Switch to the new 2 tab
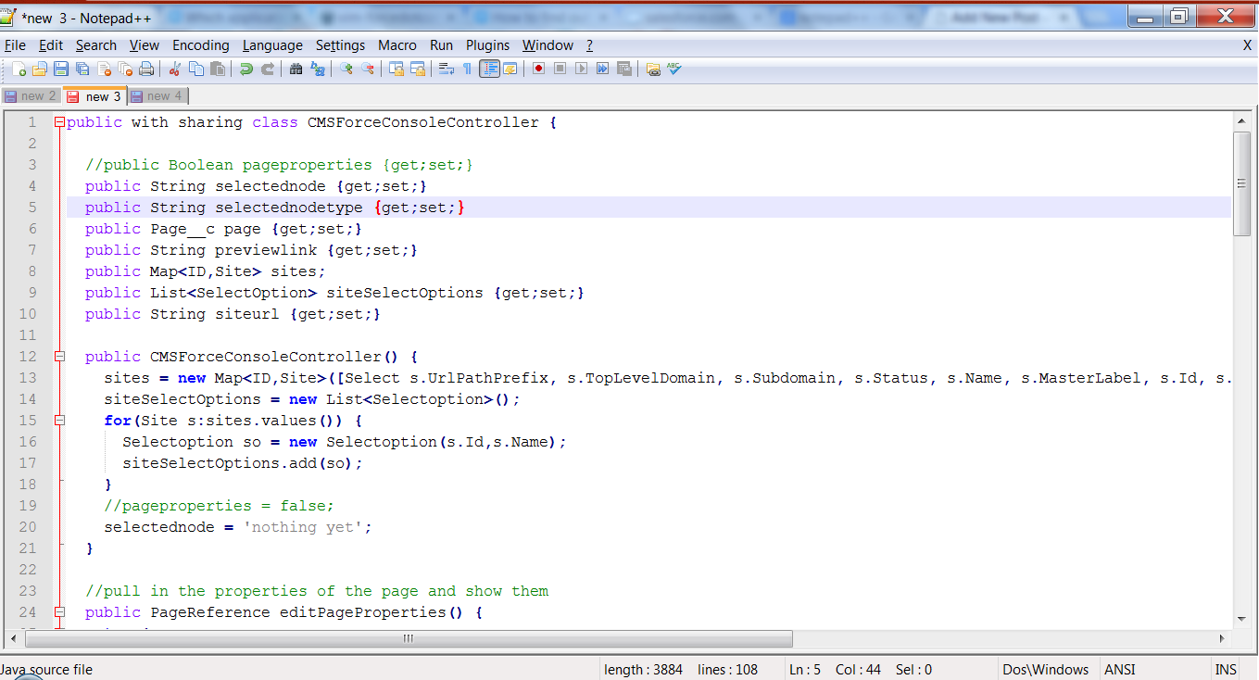 [31, 95]
